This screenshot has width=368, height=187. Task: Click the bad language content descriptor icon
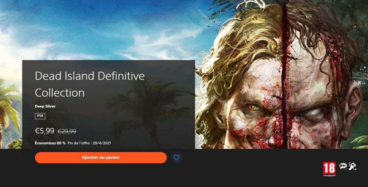click(x=343, y=166)
